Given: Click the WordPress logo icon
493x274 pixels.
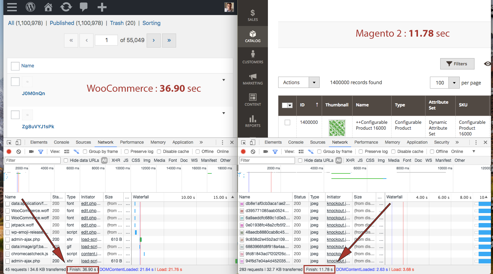Looking at the screenshot, I should [30, 7].
